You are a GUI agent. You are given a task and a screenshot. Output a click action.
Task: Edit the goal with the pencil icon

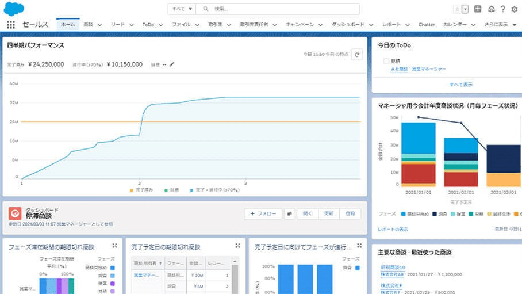(171, 64)
